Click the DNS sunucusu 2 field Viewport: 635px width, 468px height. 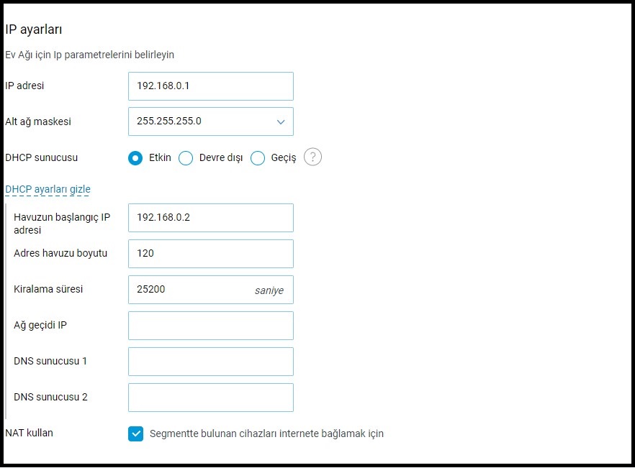210,398
